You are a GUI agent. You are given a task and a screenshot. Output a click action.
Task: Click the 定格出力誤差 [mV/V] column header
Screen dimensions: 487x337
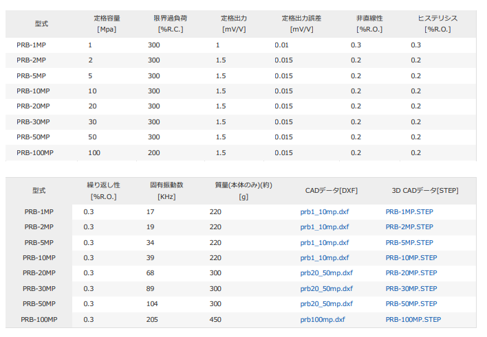[301, 24]
